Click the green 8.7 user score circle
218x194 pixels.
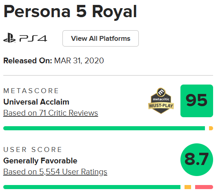[x=197, y=160]
